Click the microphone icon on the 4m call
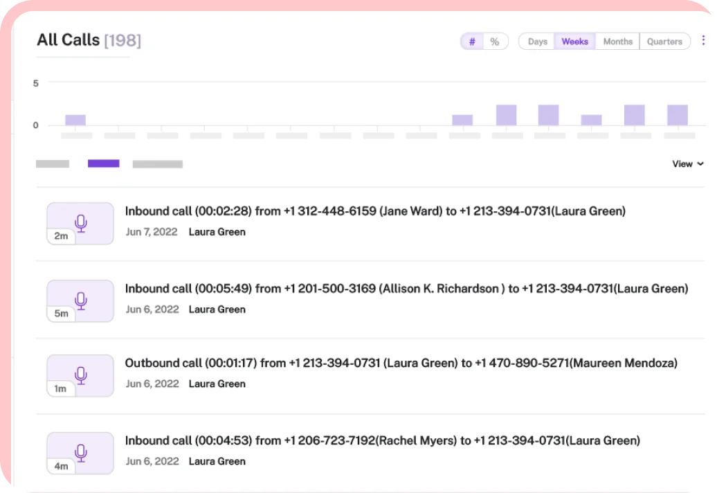Screen dimensions: 717x493 point(81,453)
